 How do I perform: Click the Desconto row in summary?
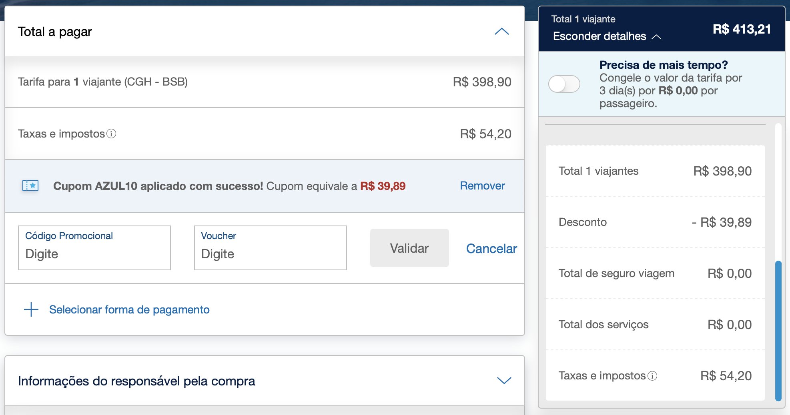click(655, 222)
